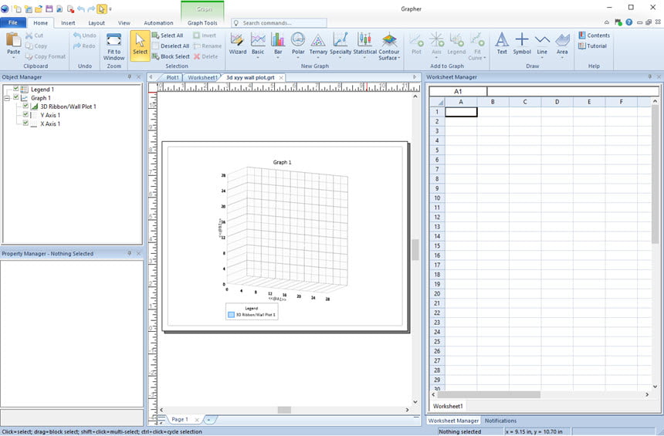Click Deselect All button
Screen dimensions: 664x436
pyautogui.click(x=171, y=46)
